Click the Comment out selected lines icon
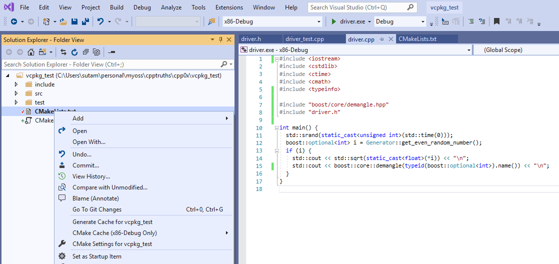 click(x=471, y=21)
